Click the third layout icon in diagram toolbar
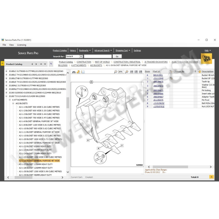219x219 pixels. pyautogui.click(x=140, y=72)
